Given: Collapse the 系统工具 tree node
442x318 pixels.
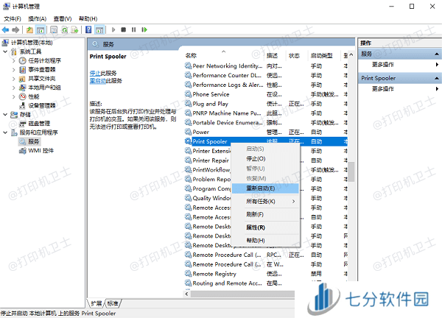Looking at the screenshot, I should click(x=6, y=52).
